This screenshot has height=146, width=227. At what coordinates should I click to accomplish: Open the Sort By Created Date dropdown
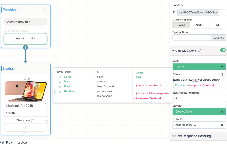(199, 112)
